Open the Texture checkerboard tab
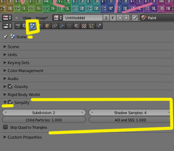The width and height of the screenshot is (174, 151). pyautogui.click(x=84, y=26)
